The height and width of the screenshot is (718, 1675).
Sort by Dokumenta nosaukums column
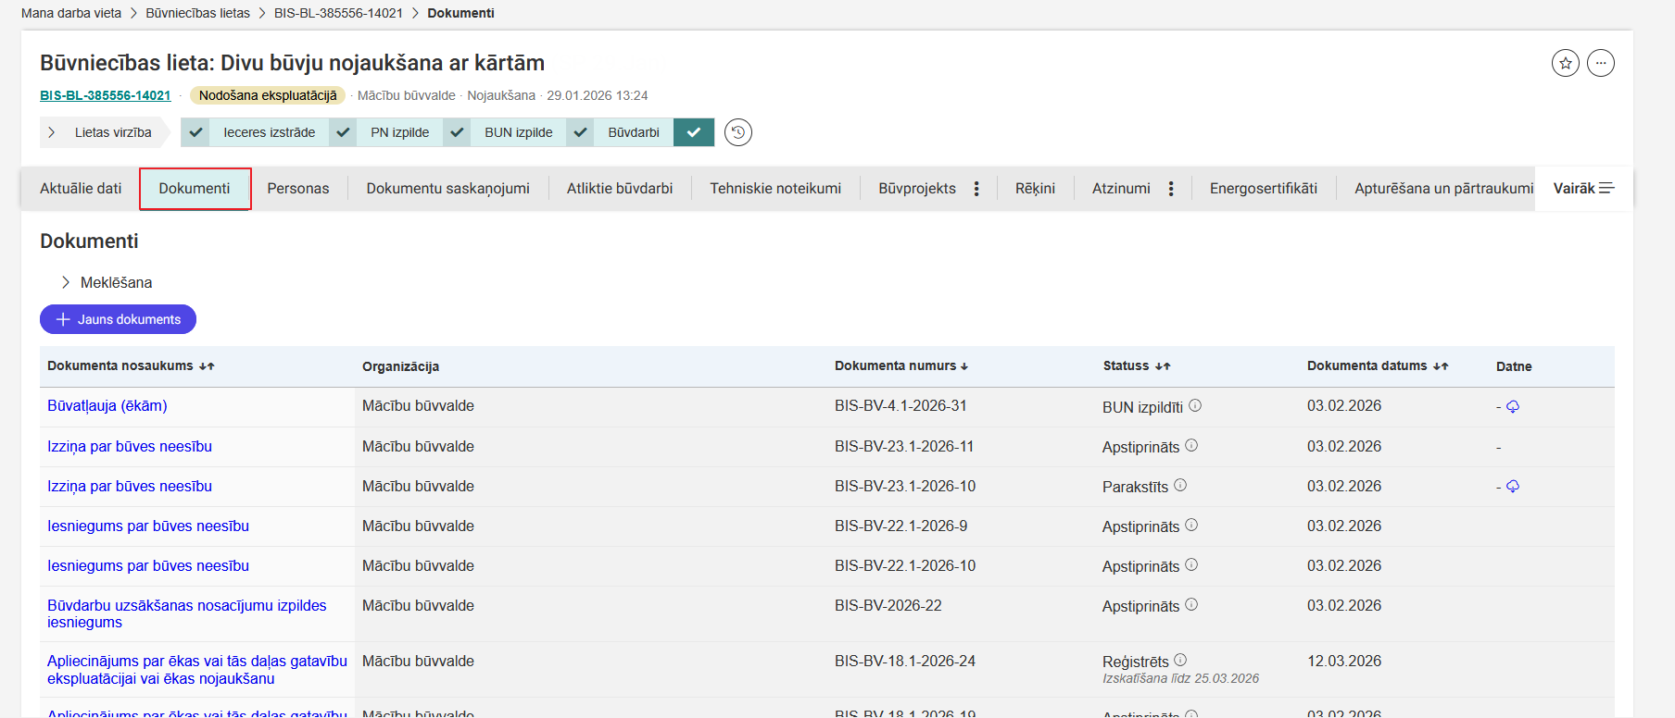point(131,365)
